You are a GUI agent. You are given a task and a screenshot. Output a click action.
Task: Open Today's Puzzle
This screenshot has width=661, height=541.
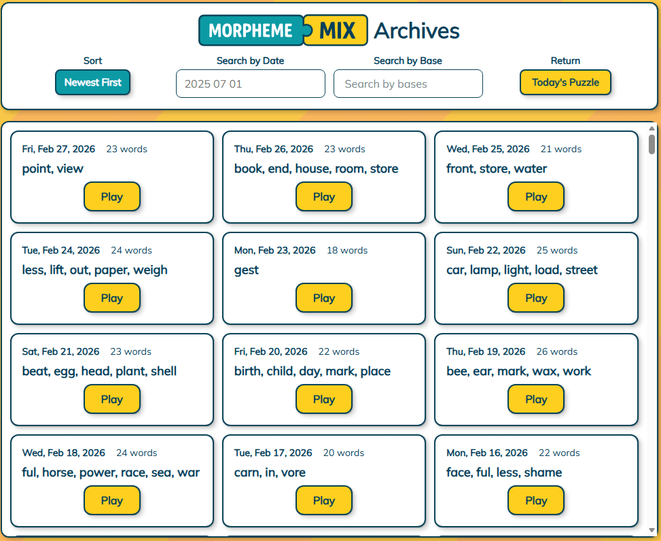point(565,82)
